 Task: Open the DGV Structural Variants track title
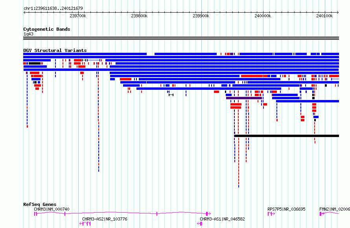click(x=55, y=50)
